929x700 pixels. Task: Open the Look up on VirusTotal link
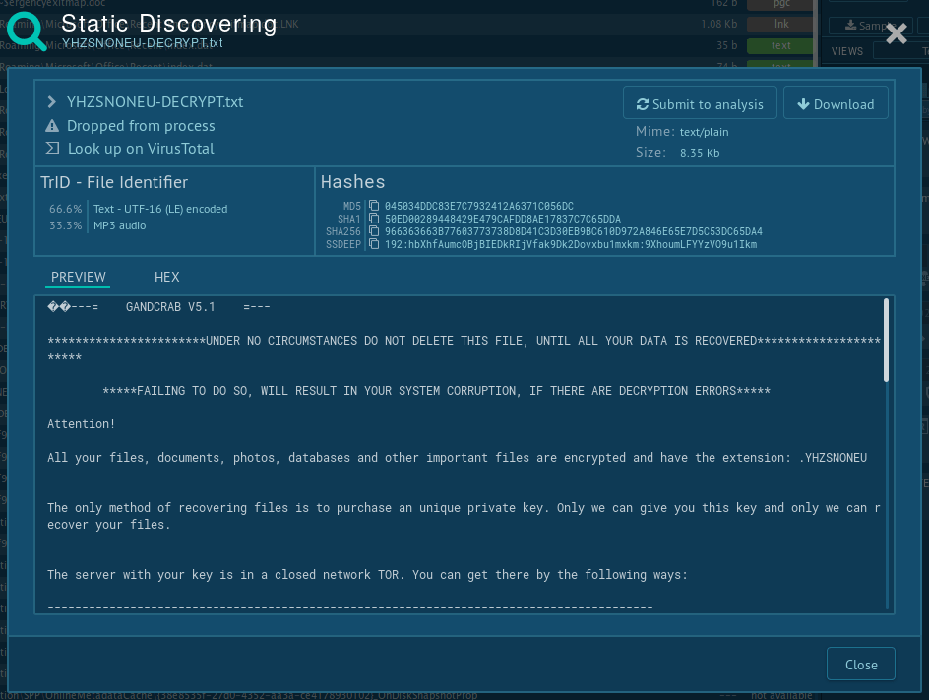[141, 149]
